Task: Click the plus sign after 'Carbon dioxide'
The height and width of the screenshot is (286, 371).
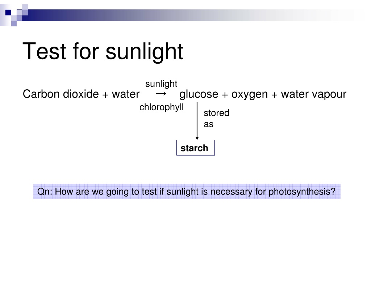Action: click(x=105, y=95)
